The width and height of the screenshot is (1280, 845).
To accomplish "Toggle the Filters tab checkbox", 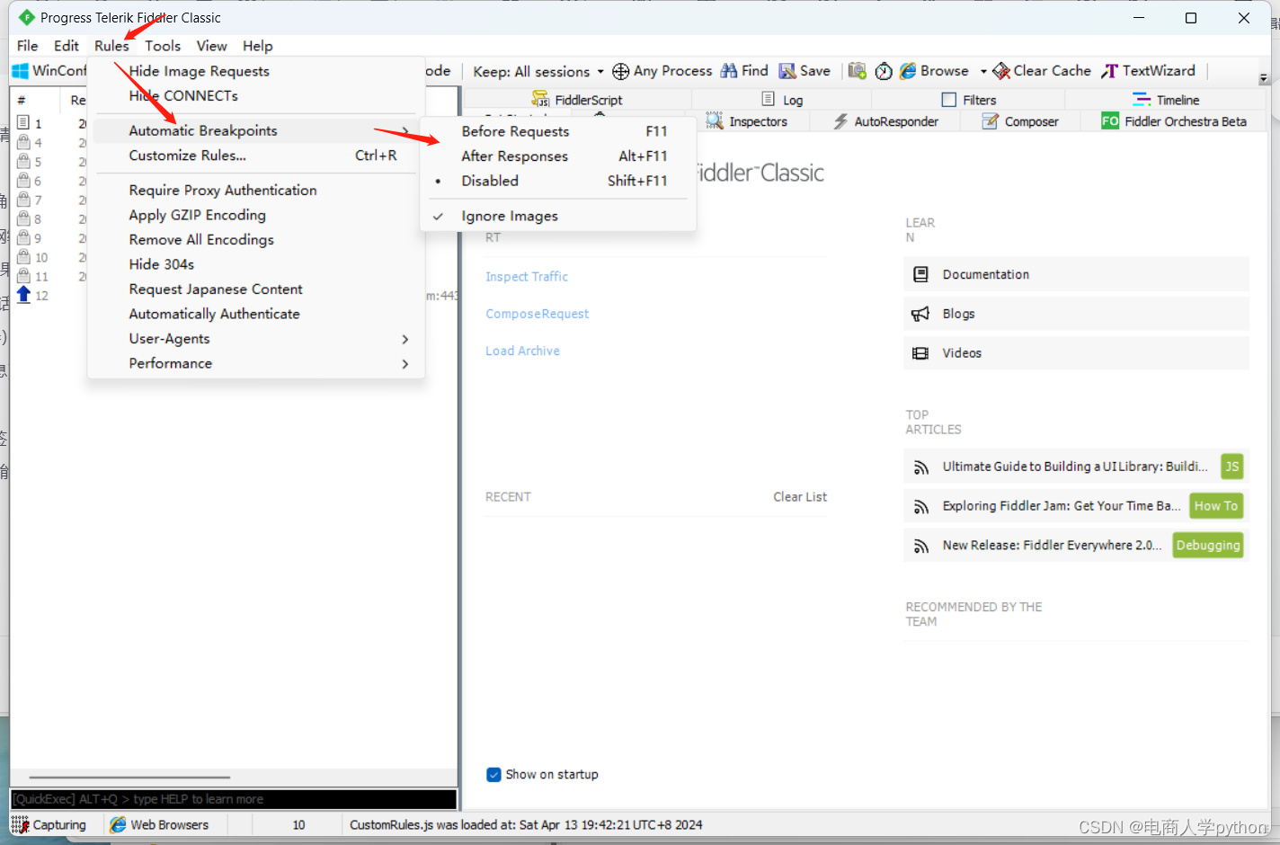I will [x=948, y=100].
